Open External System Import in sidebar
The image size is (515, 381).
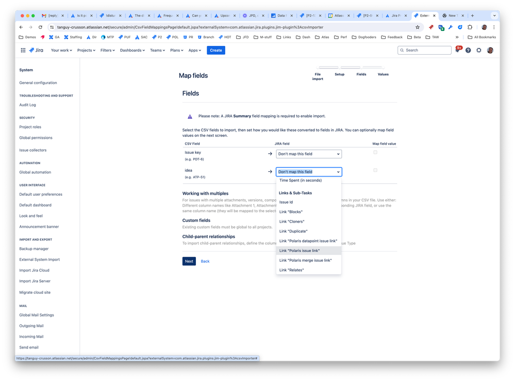point(39,260)
